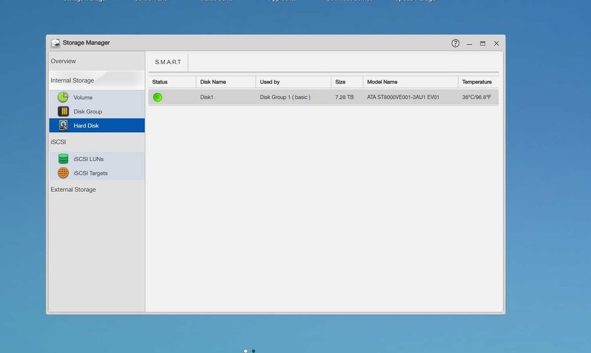Minimize the Storage Manager window

[x=469, y=44]
